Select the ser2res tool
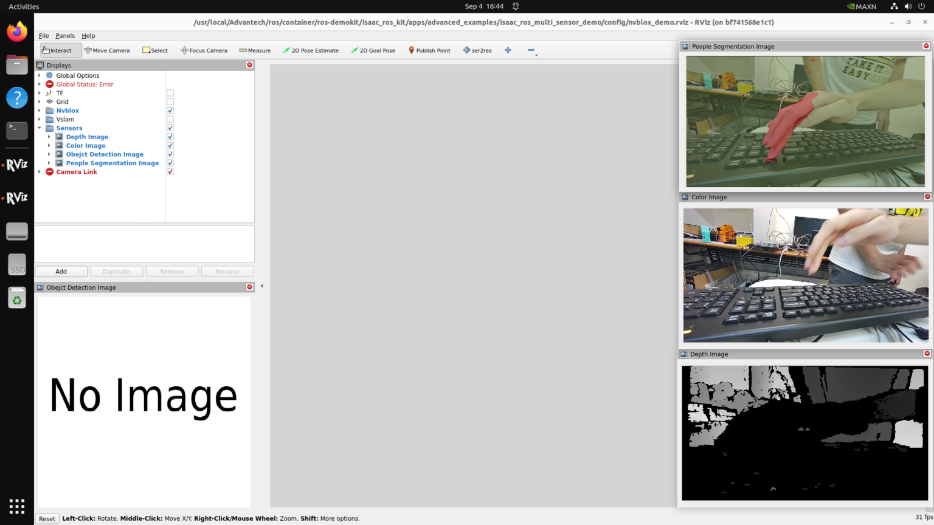Screen dimensions: 934x525 coord(477,50)
